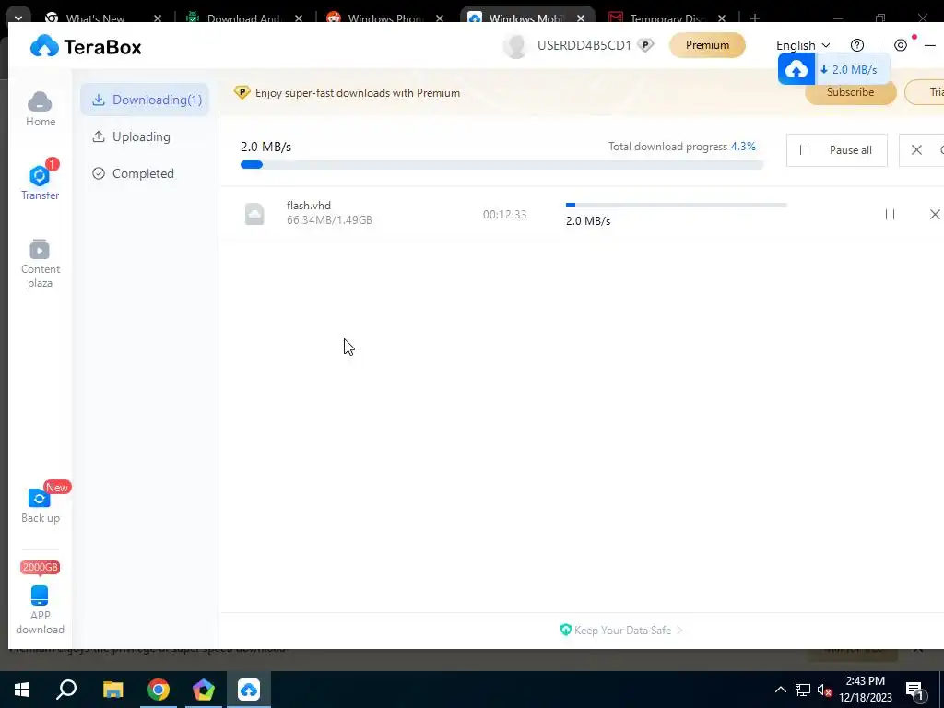This screenshot has width=944, height=708.
Task: Open the Home cloud section
Action: 40,109
